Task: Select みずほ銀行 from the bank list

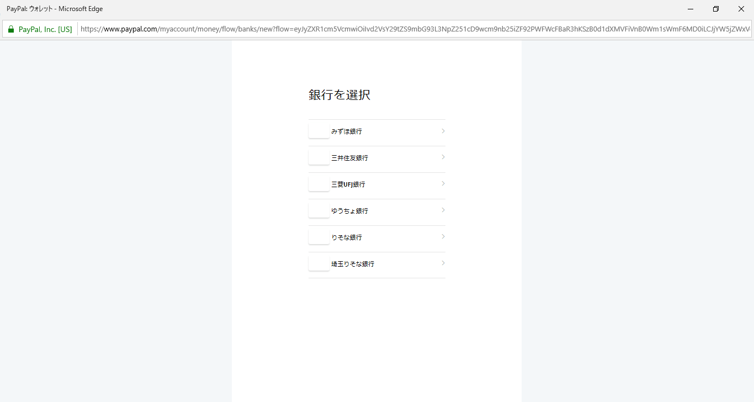Action: point(376,131)
